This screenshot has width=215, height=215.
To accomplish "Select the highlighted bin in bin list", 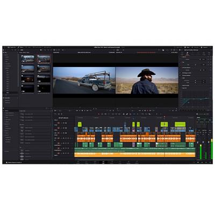I will click(x=10, y=92).
